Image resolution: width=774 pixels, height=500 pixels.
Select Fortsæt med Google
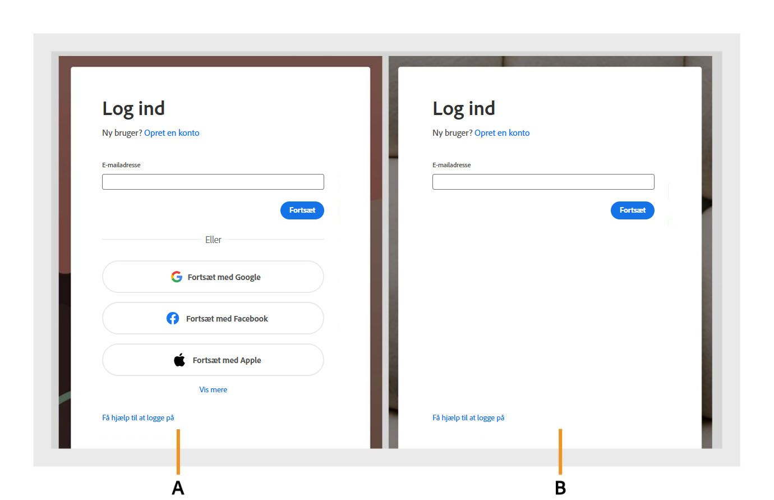point(213,277)
